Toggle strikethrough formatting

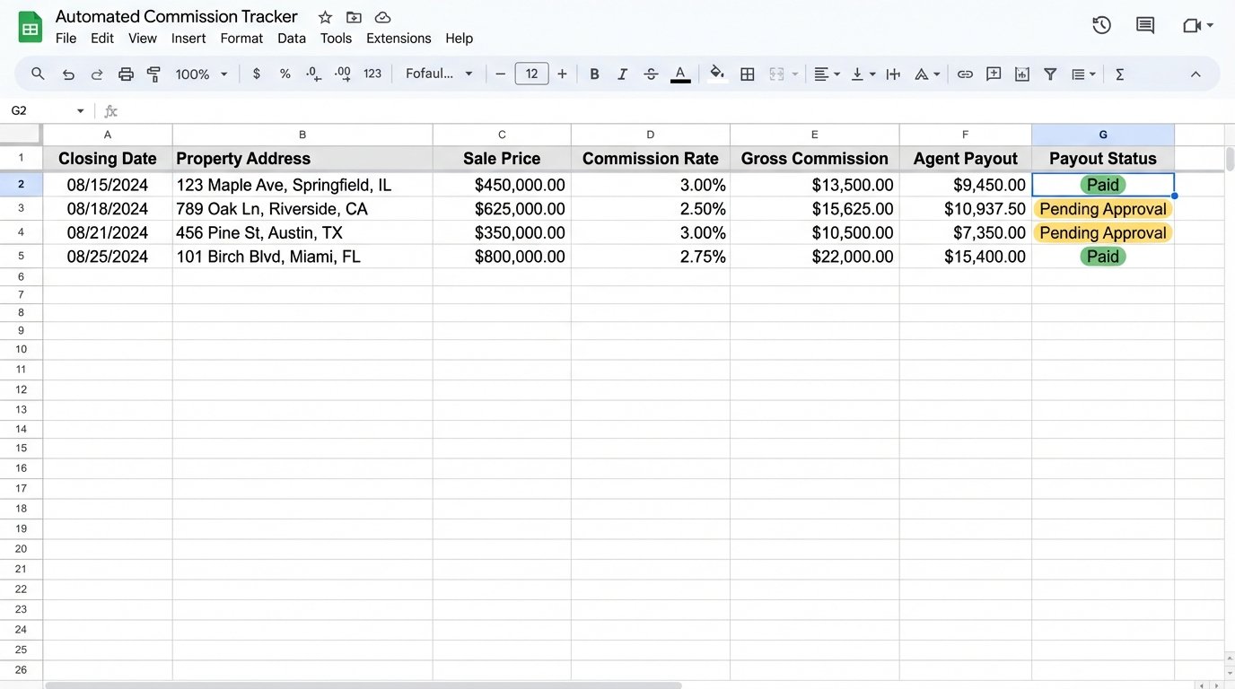[x=651, y=74]
